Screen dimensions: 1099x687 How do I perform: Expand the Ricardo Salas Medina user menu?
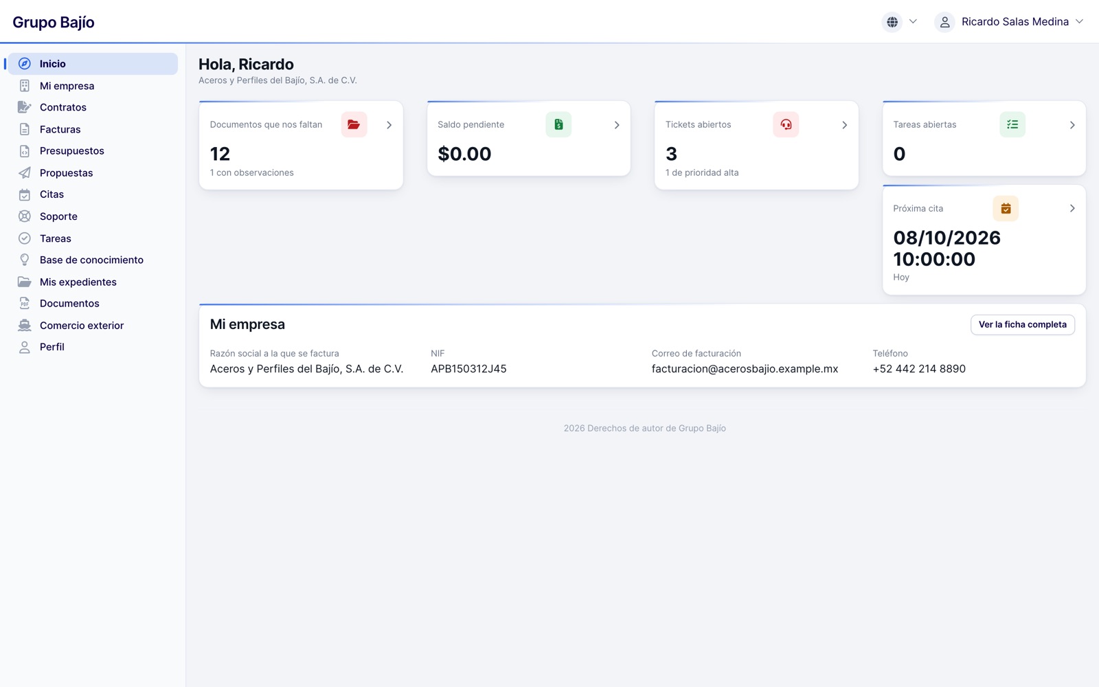coord(1009,22)
